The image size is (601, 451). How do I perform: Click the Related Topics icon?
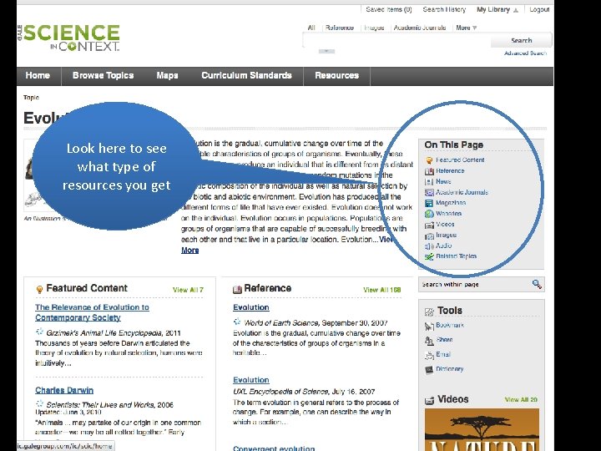(429, 256)
